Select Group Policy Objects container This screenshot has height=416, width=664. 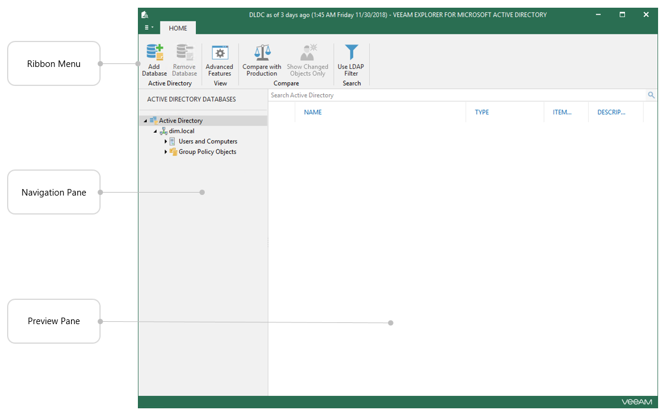click(208, 152)
